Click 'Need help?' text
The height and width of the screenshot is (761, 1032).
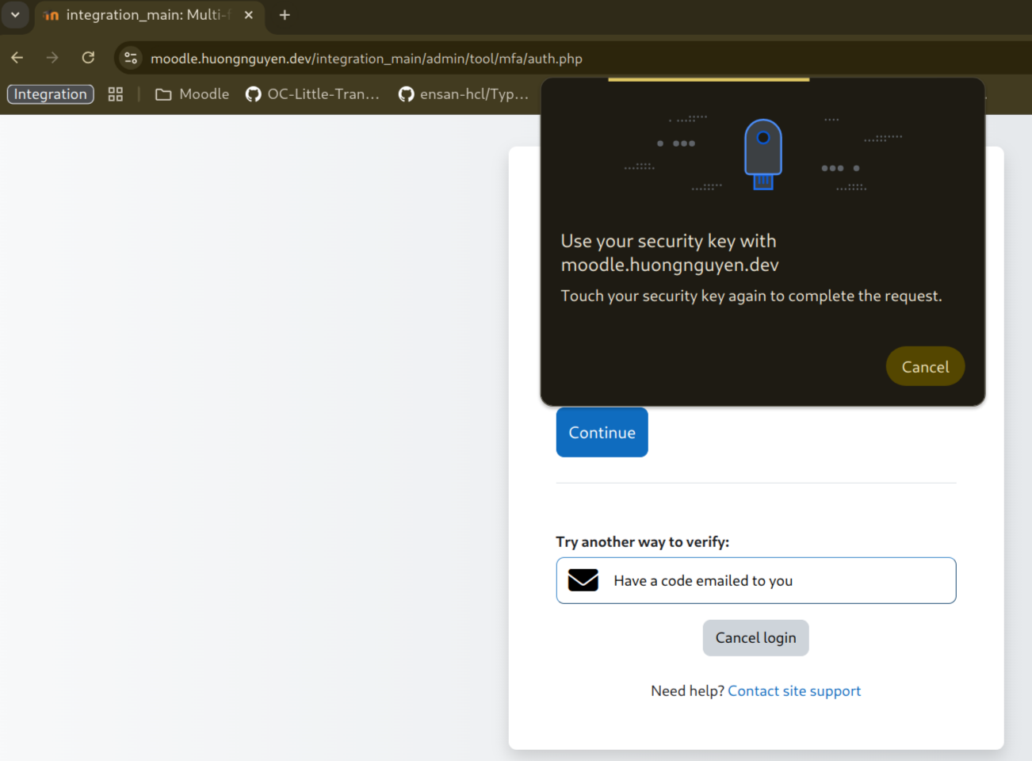click(x=687, y=691)
